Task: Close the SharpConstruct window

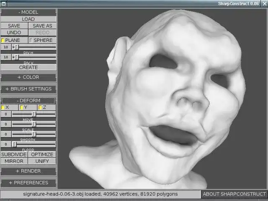Action: click(x=264, y=4)
